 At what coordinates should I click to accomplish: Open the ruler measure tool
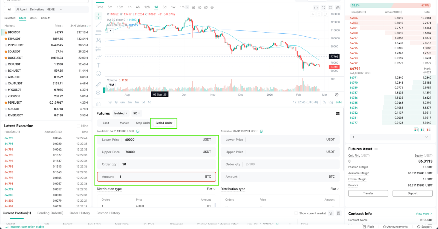tap(99, 85)
